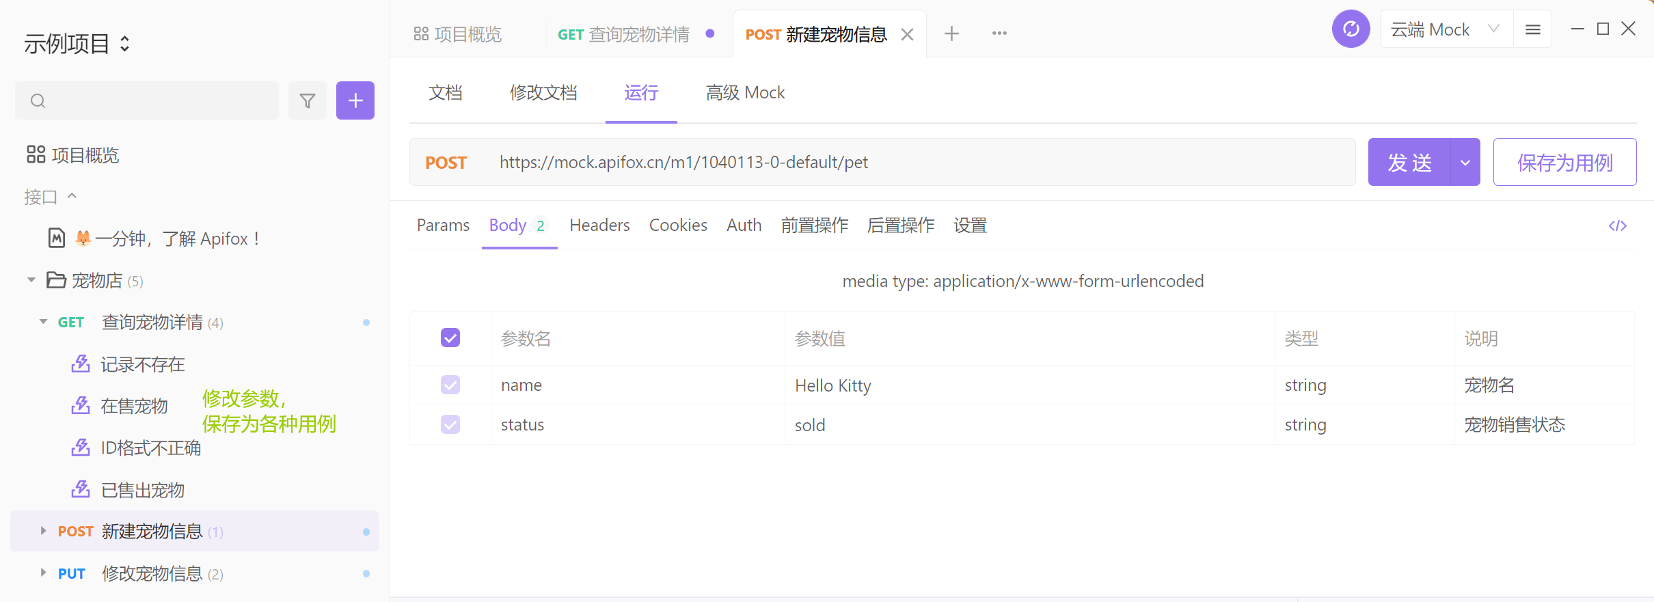This screenshot has width=1654, height=602.
Task: Close the 新建宠物信息 tab
Action: (x=908, y=34)
